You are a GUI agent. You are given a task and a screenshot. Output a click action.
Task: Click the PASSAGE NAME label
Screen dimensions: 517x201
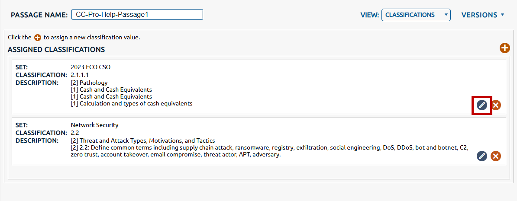coord(39,15)
